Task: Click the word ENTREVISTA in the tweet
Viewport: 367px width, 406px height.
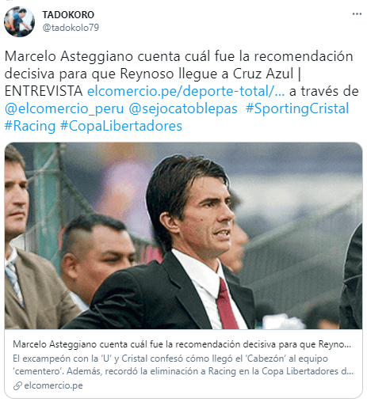Action: (x=44, y=91)
